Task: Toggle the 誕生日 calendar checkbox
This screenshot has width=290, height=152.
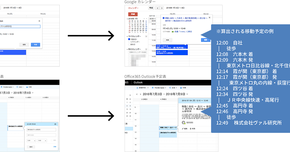Action: (x=129, y=44)
